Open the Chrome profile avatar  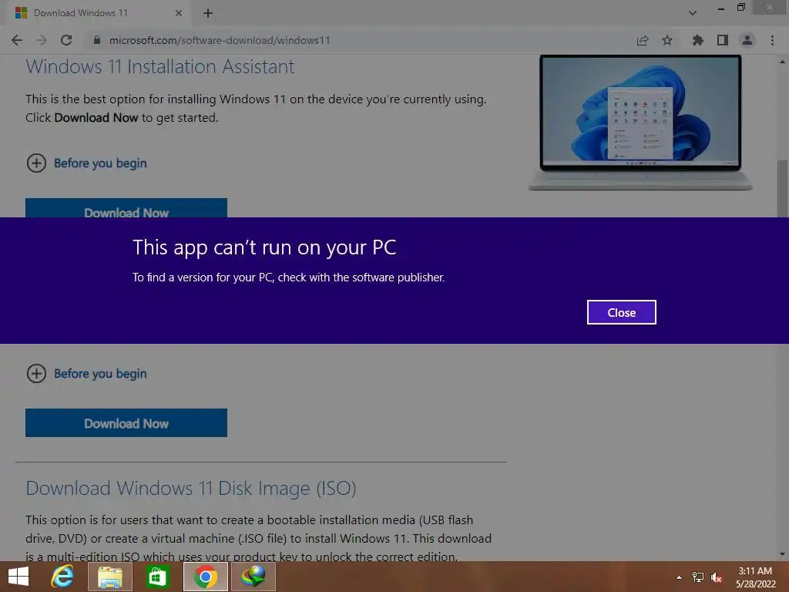[x=747, y=40]
